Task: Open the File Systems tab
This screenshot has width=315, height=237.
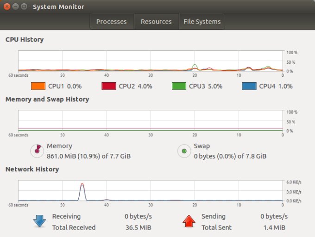Action: point(202,22)
